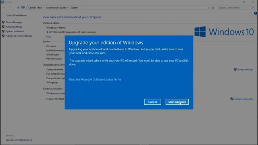The width and height of the screenshot is (258, 145).
Task: Click the Change product key link
Action: 243,99
